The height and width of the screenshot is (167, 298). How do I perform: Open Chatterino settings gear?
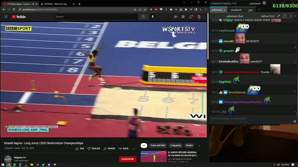[x=264, y=3]
